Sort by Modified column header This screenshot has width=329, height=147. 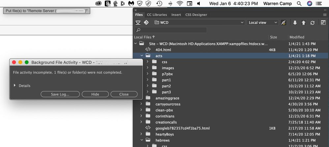click(297, 37)
